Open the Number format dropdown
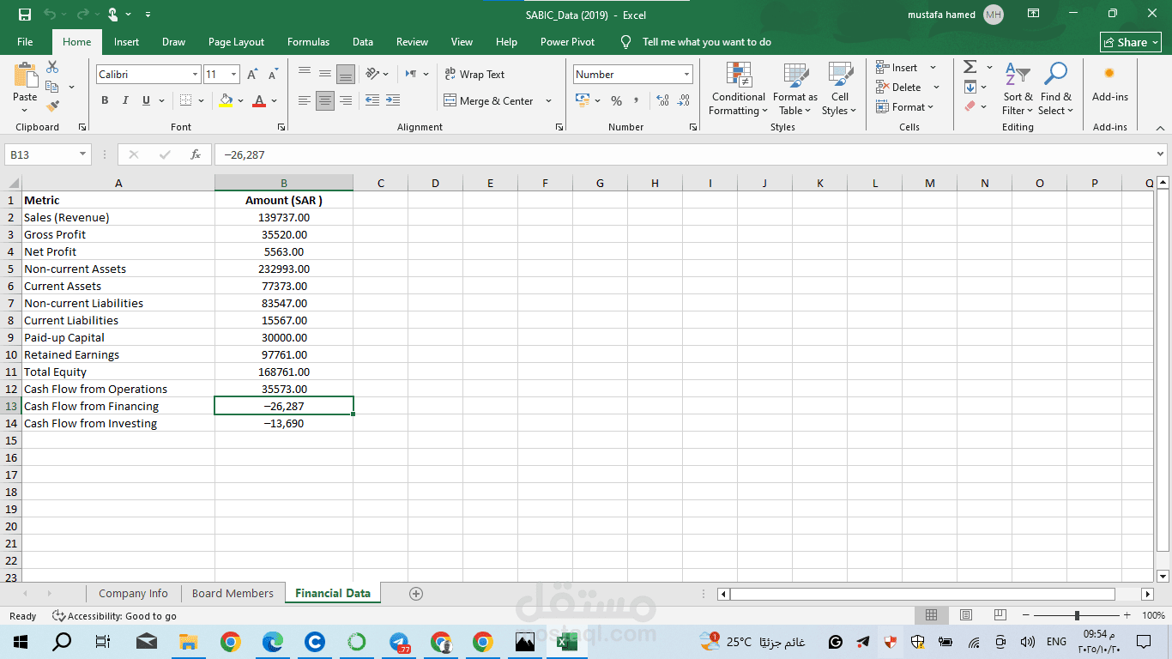Image resolution: width=1172 pixels, height=659 pixels. click(686, 75)
